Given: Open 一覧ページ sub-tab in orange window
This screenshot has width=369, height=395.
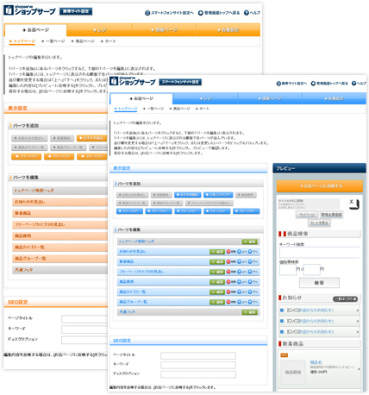Looking at the screenshot, I should (x=53, y=41).
